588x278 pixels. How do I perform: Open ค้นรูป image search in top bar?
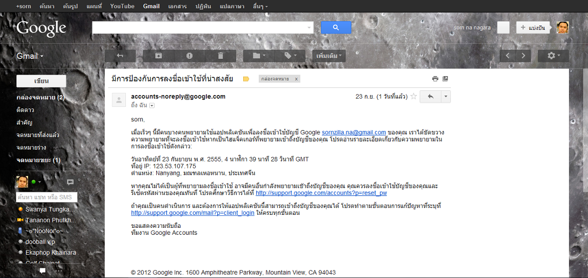pos(70,6)
